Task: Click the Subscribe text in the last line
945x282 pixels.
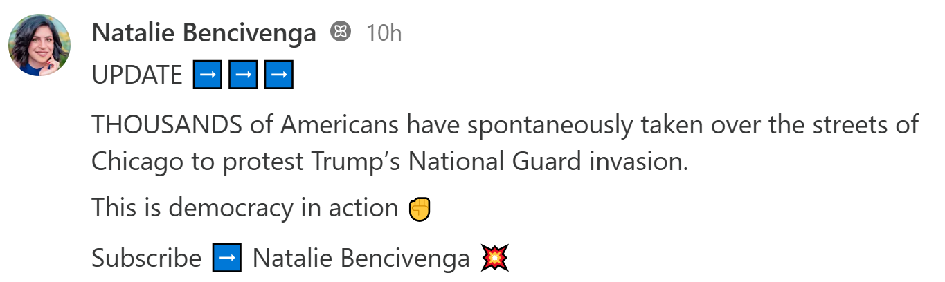Action: tap(146, 258)
